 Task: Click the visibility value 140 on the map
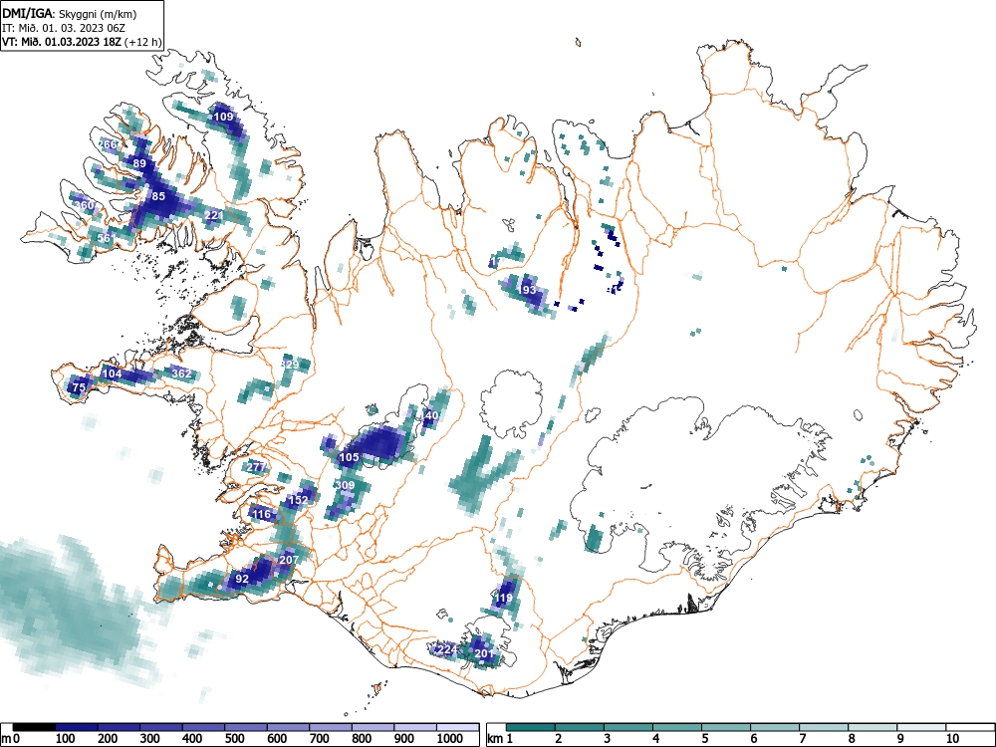(x=430, y=415)
